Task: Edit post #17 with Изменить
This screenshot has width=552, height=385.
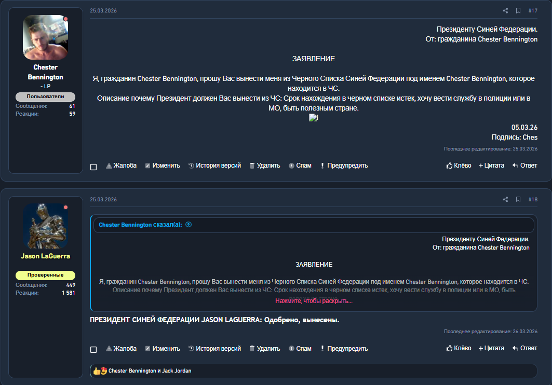Action: pos(163,166)
